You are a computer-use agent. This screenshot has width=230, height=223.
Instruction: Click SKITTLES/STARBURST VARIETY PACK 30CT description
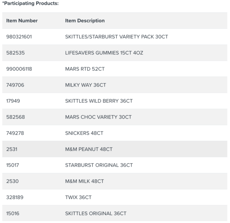point(116,37)
